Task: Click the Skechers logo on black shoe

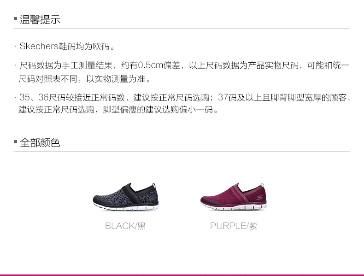Action: 152,198
